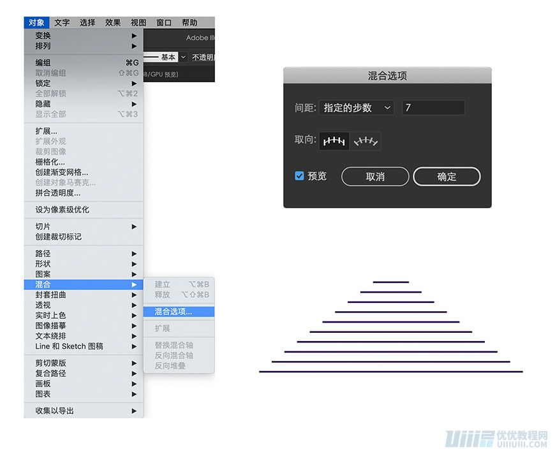This screenshot has width=555, height=454.
Task: Expand the 复合路径 submenu
Action: (84, 373)
